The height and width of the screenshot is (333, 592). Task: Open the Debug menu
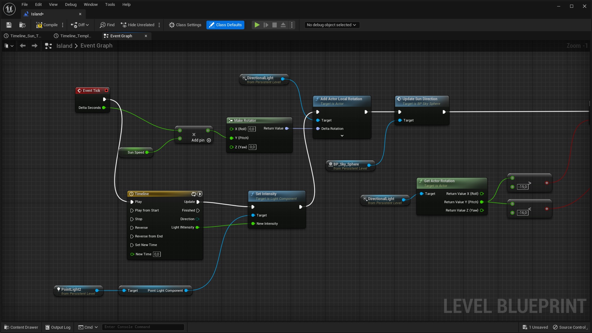coord(70,4)
